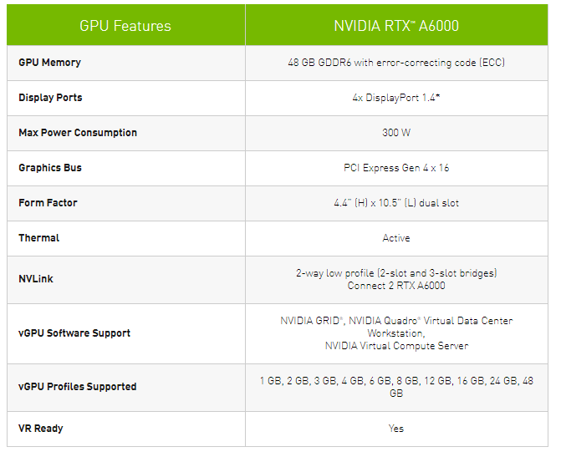561x452 pixels.
Task: Click the GPU Memory row label
Action: (x=49, y=63)
